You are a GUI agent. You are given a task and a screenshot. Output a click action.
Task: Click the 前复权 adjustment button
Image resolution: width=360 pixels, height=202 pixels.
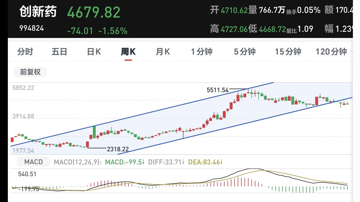pos(30,72)
